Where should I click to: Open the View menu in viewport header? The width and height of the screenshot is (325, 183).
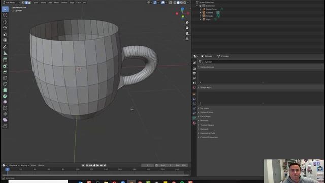click(x=36, y=3)
